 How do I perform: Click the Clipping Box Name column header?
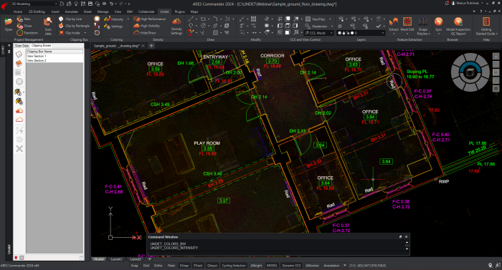(x=55, y=51)
